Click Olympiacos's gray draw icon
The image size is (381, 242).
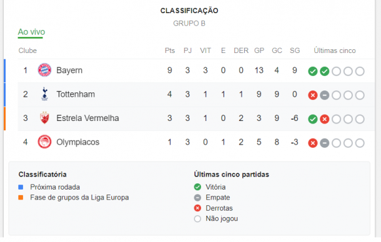pos(324,143)
